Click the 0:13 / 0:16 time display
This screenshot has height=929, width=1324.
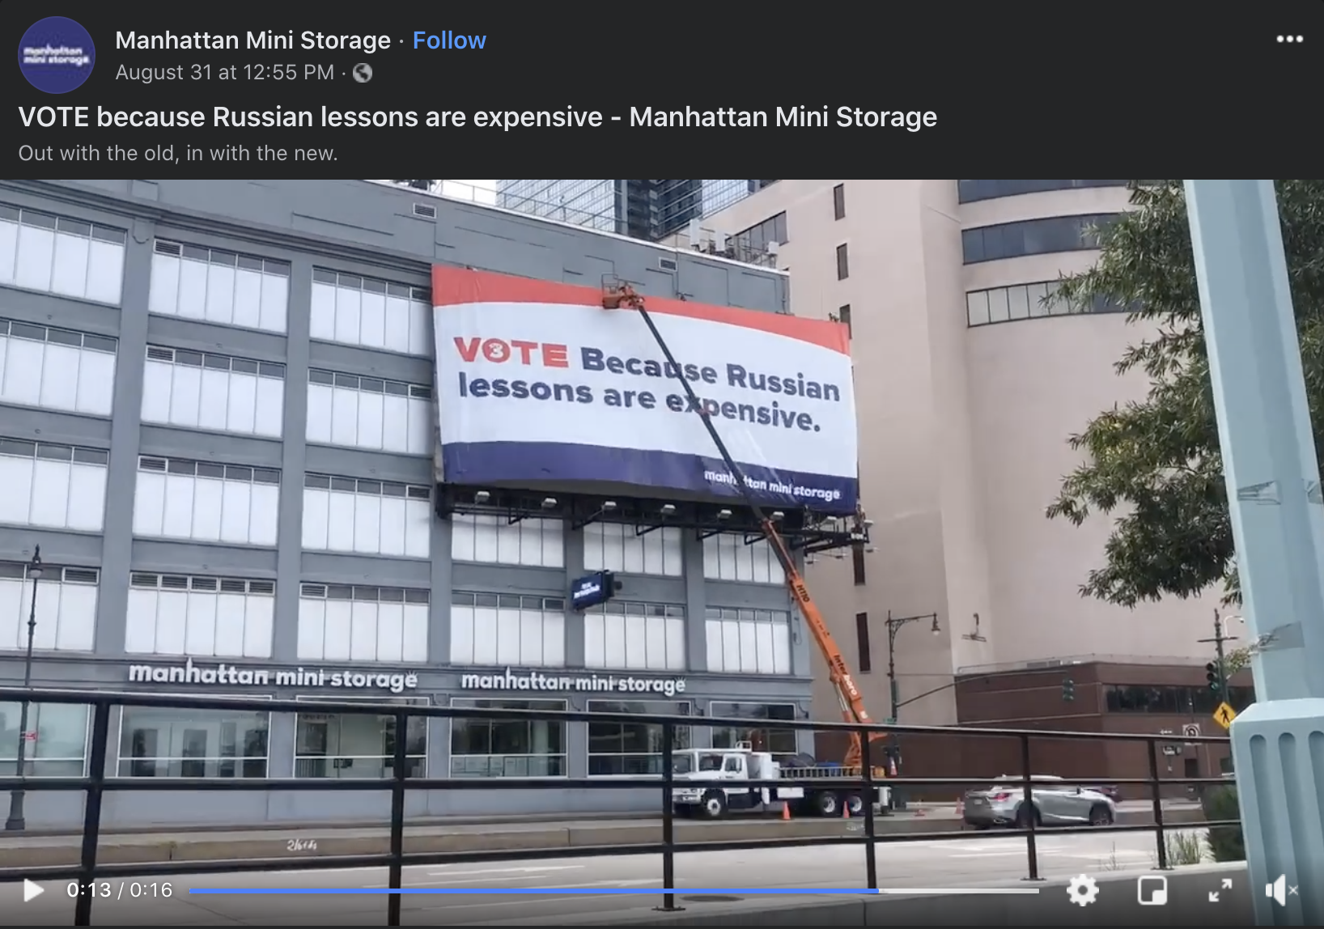pyautogui.click(x=120, y=890)
